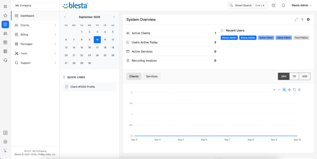Expand the Tools menu
Viewport: 317px width, 159px height.
[x=35, y=53]
